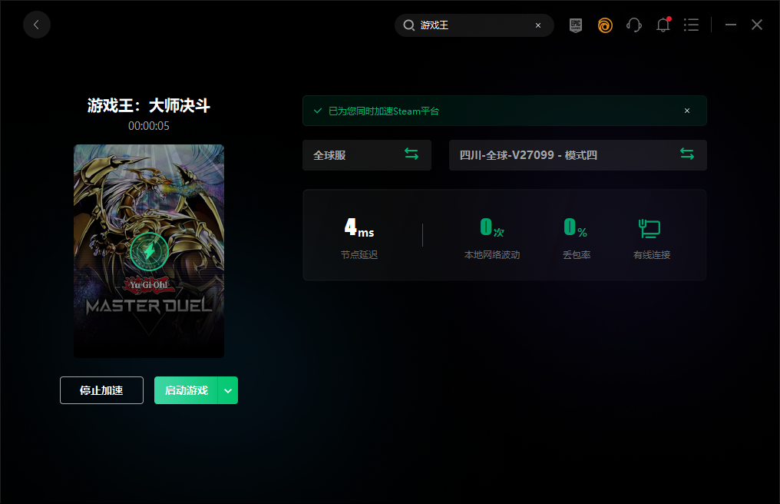Open the Epic Games platform icon
This screenshot has width=780, height=504.
point(576,25)
